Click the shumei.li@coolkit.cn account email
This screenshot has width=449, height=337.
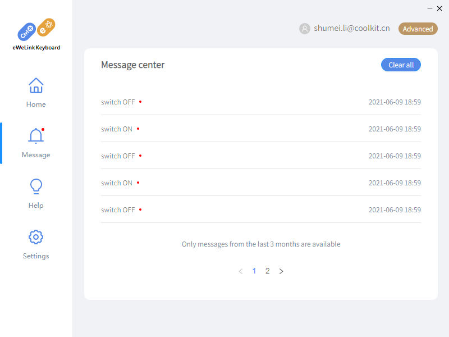click(352, 29)
